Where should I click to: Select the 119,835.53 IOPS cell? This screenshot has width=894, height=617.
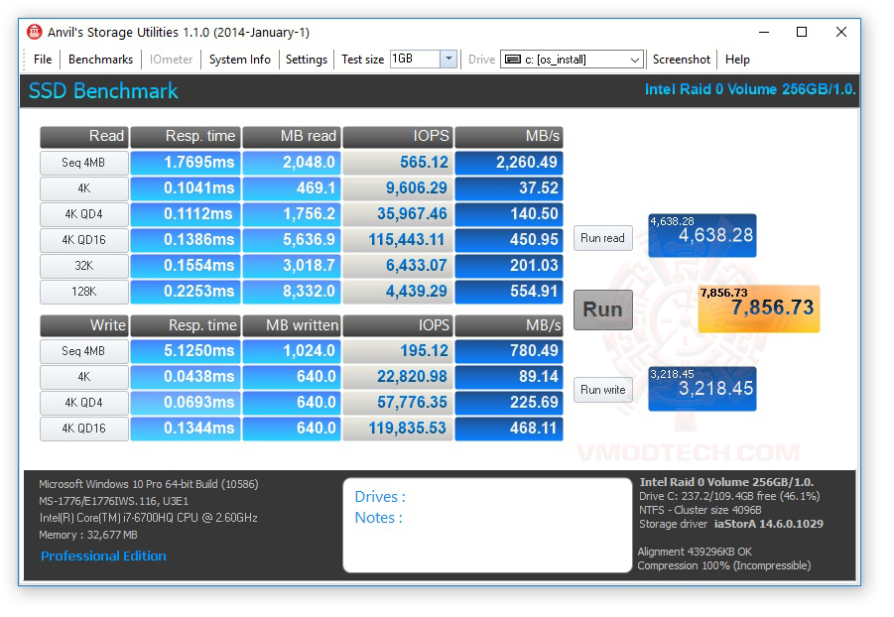(x=398, y=429)
